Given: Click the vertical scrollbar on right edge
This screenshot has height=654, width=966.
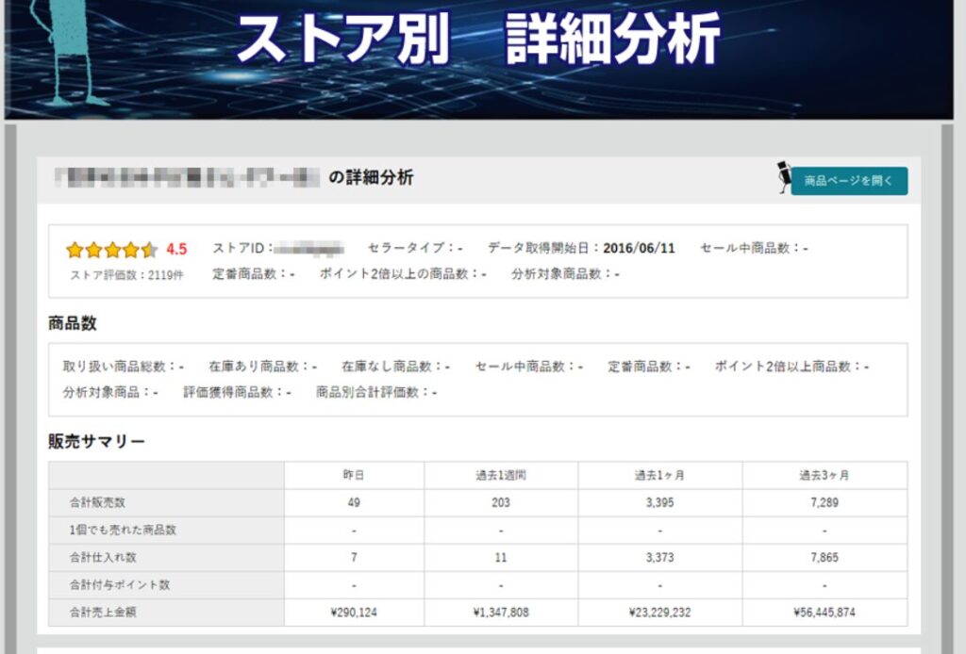Looking at the screenshot, I should [x=949, y=377].
